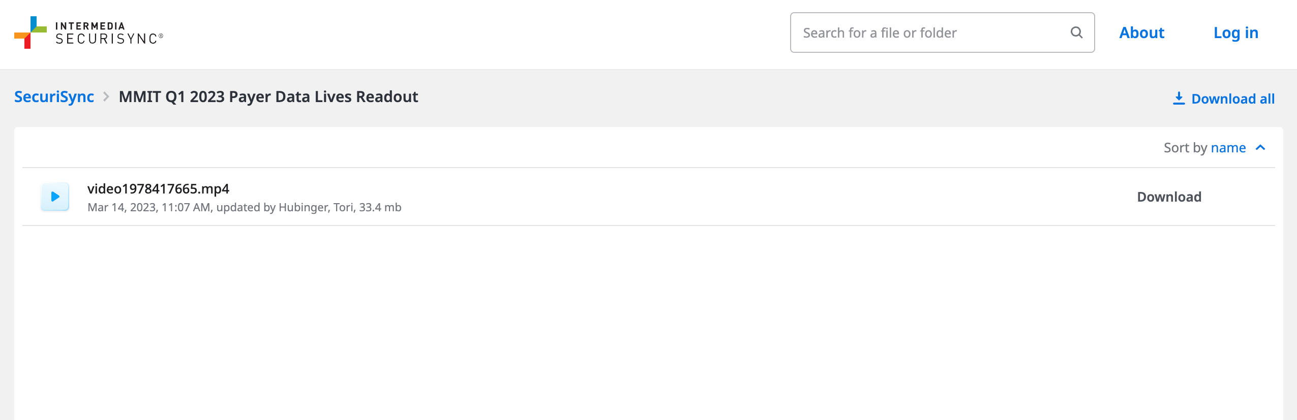Click the video play icon for video1978417665.mp4
Screen dimensions: 1297x420
[x=55, y=197]
